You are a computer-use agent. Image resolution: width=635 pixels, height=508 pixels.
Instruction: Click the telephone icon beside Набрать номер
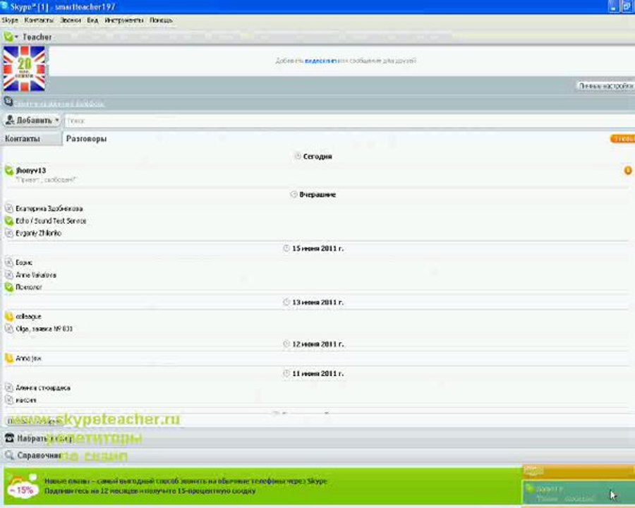coord(9,438)
